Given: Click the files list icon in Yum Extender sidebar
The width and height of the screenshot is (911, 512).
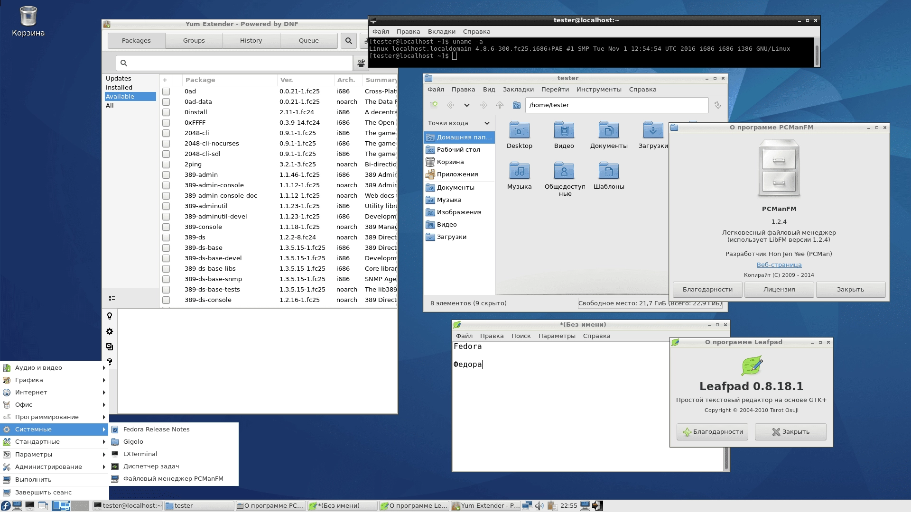Looking at the screenshot, I should pyautogui.click(x=110, y=347).
